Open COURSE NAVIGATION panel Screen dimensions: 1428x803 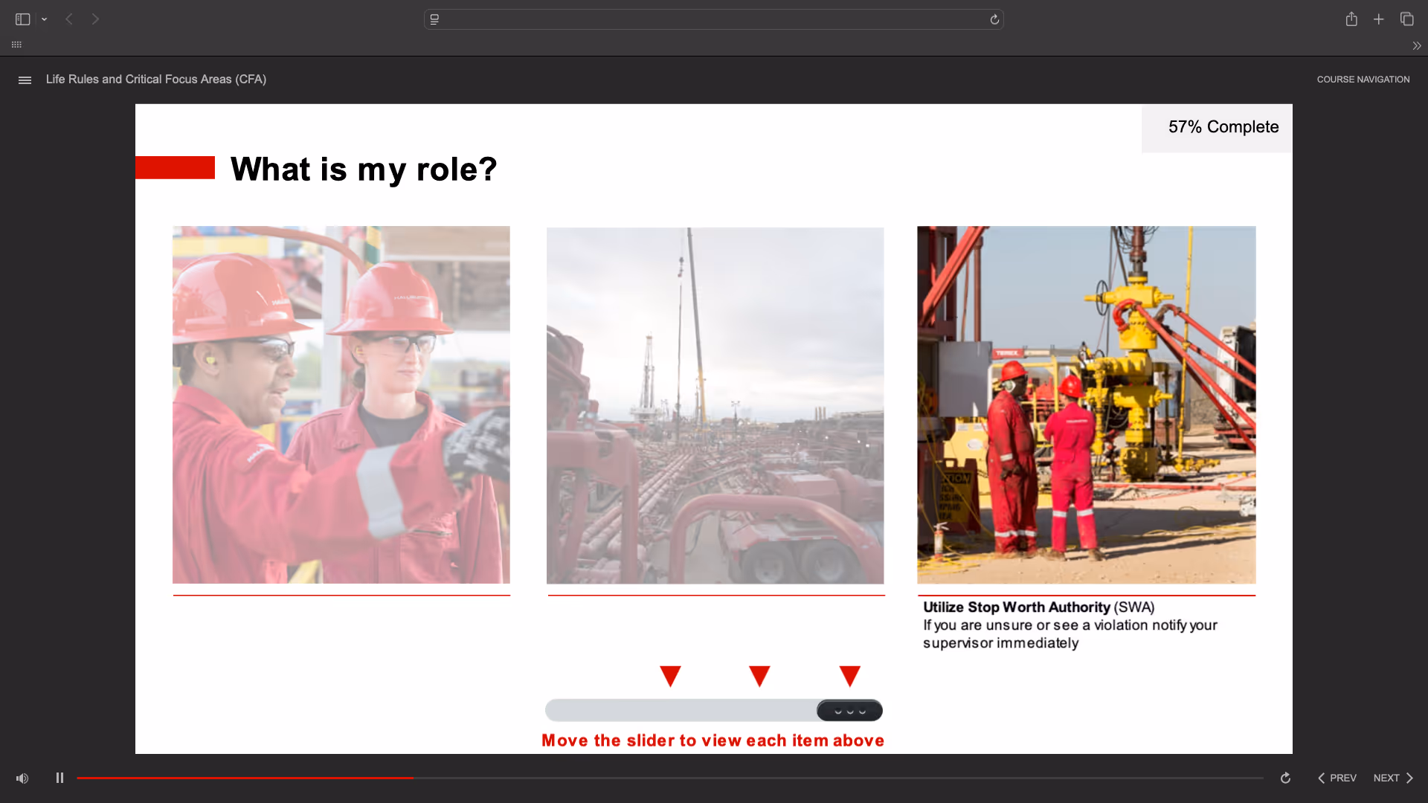tap(1363, 80)
